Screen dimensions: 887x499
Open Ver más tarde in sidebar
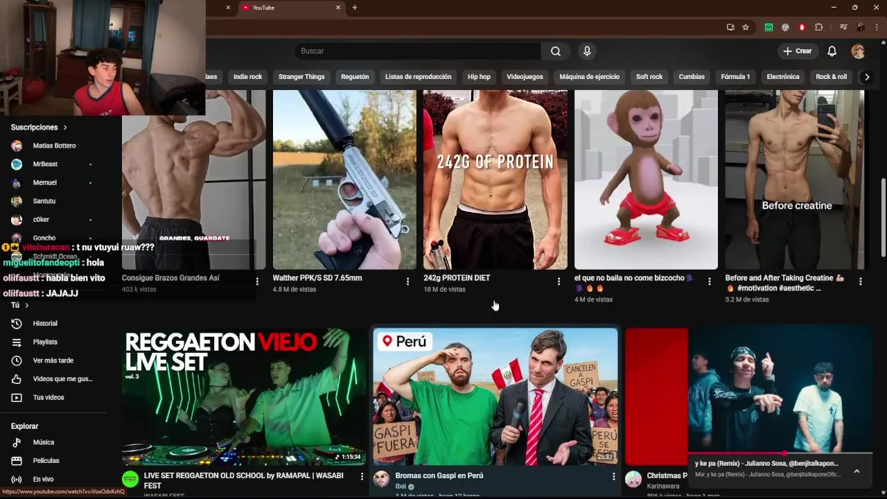[53, 360]
